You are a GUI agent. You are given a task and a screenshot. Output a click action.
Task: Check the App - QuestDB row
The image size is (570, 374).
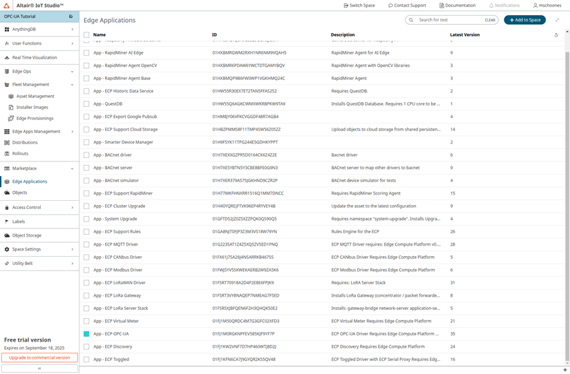pos(86,104)
